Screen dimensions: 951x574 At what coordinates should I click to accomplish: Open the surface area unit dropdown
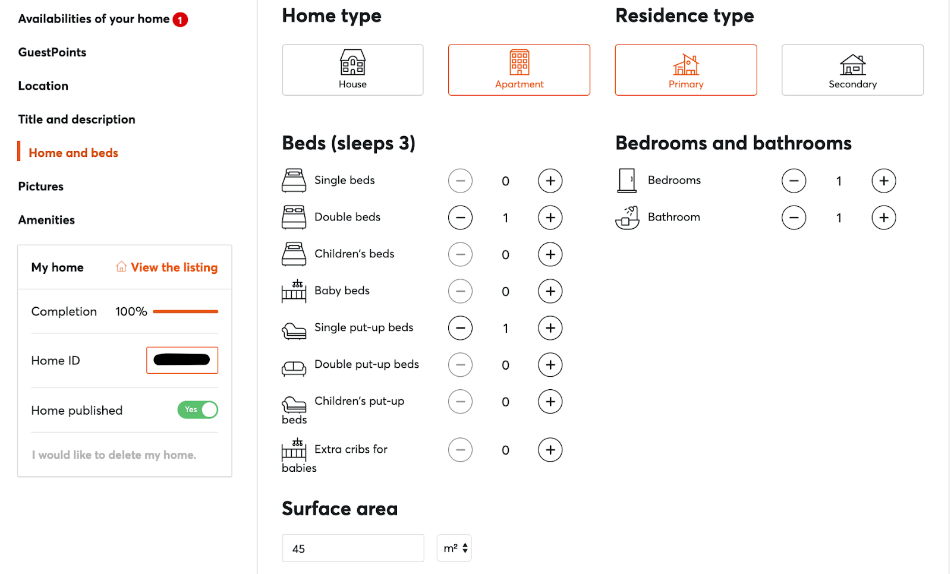pos(455,548)
